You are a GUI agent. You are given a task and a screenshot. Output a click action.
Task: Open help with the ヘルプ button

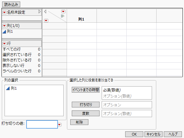(x=173, y=134)
